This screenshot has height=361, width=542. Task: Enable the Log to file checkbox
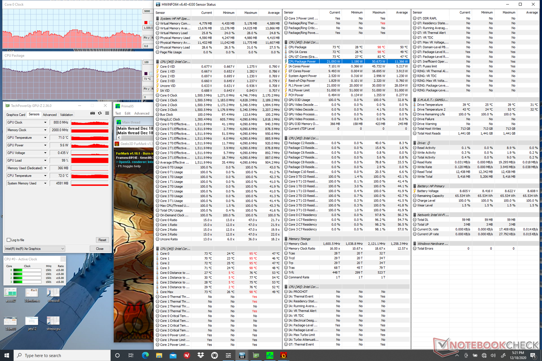8,240
